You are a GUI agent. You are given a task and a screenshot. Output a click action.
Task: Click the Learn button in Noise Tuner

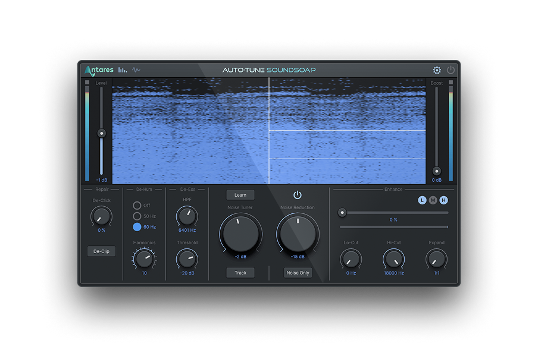click(240, 194)
